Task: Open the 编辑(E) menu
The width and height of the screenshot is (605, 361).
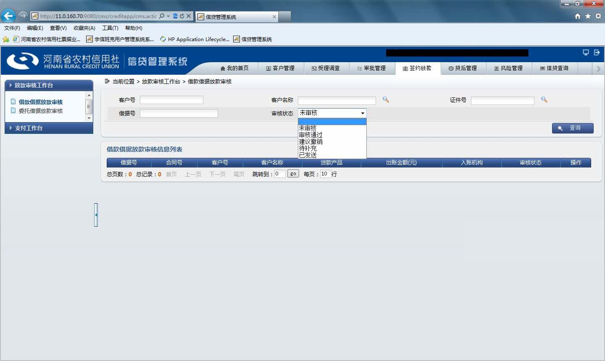Action: [x=35, y=28]
